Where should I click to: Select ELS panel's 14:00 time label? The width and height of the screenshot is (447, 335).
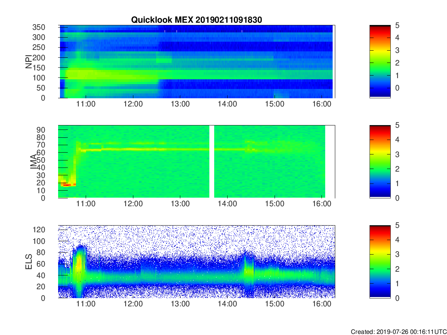(227, 304)
